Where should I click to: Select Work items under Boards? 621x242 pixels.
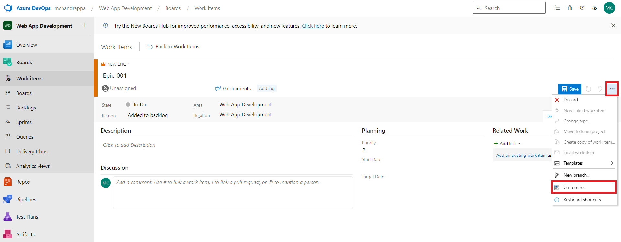pos(47,78)
